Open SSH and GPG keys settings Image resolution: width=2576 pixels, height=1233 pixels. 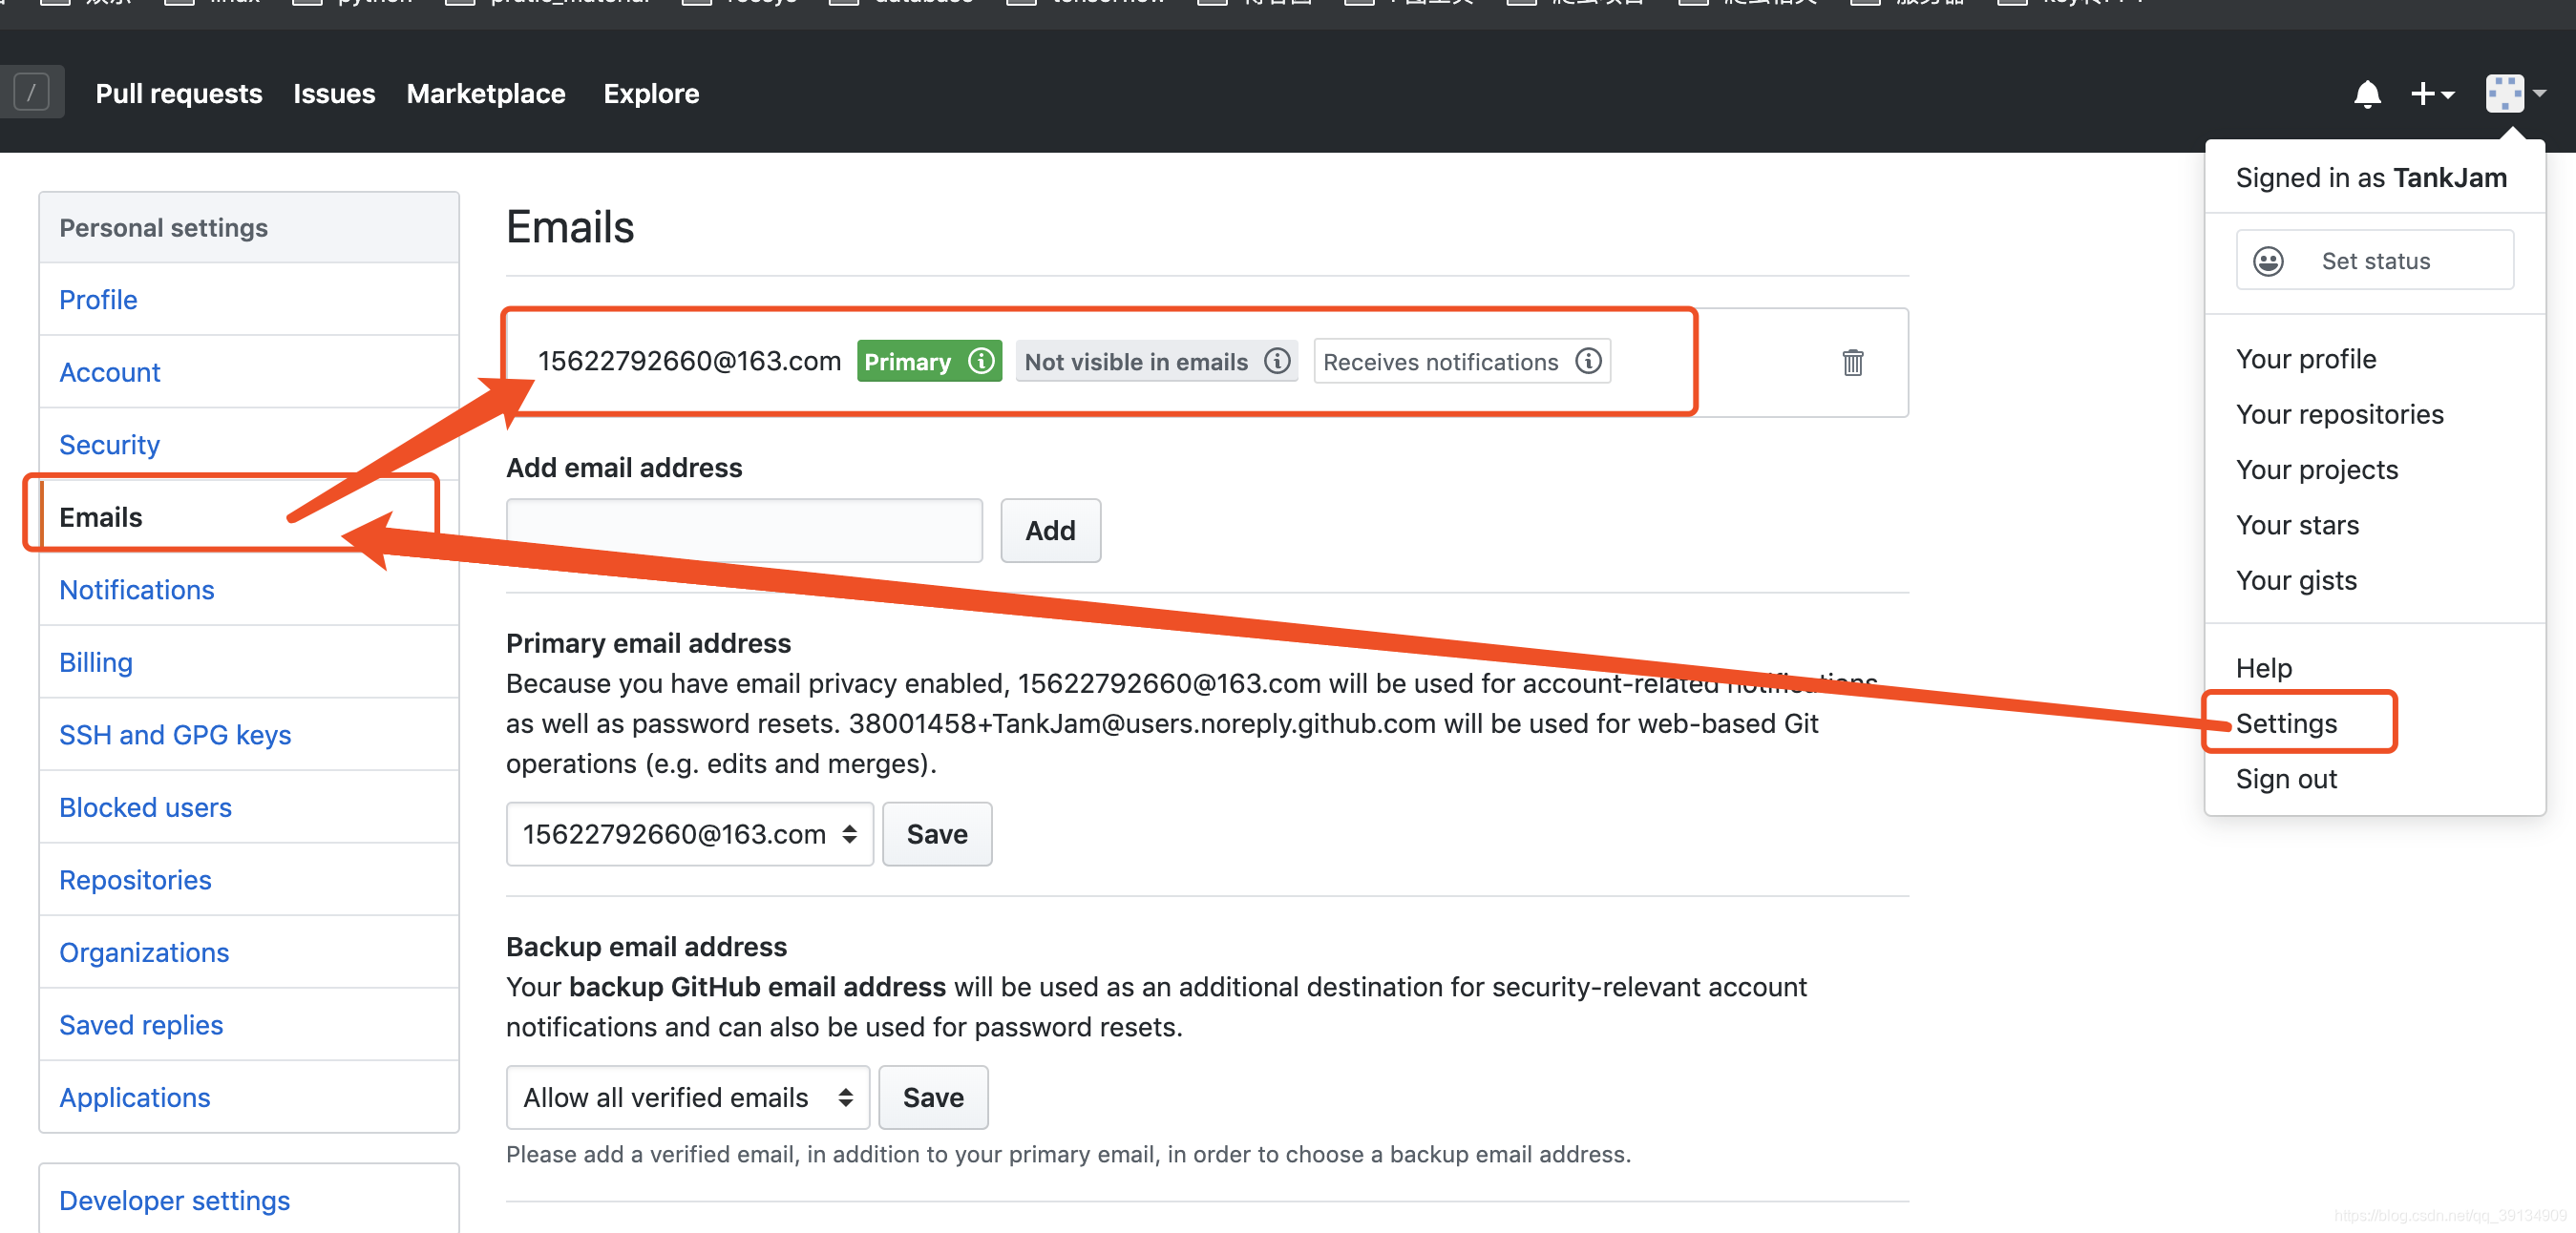(249, 735)
